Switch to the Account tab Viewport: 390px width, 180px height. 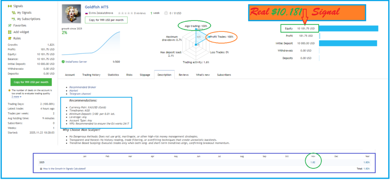[x=70, y=75]
